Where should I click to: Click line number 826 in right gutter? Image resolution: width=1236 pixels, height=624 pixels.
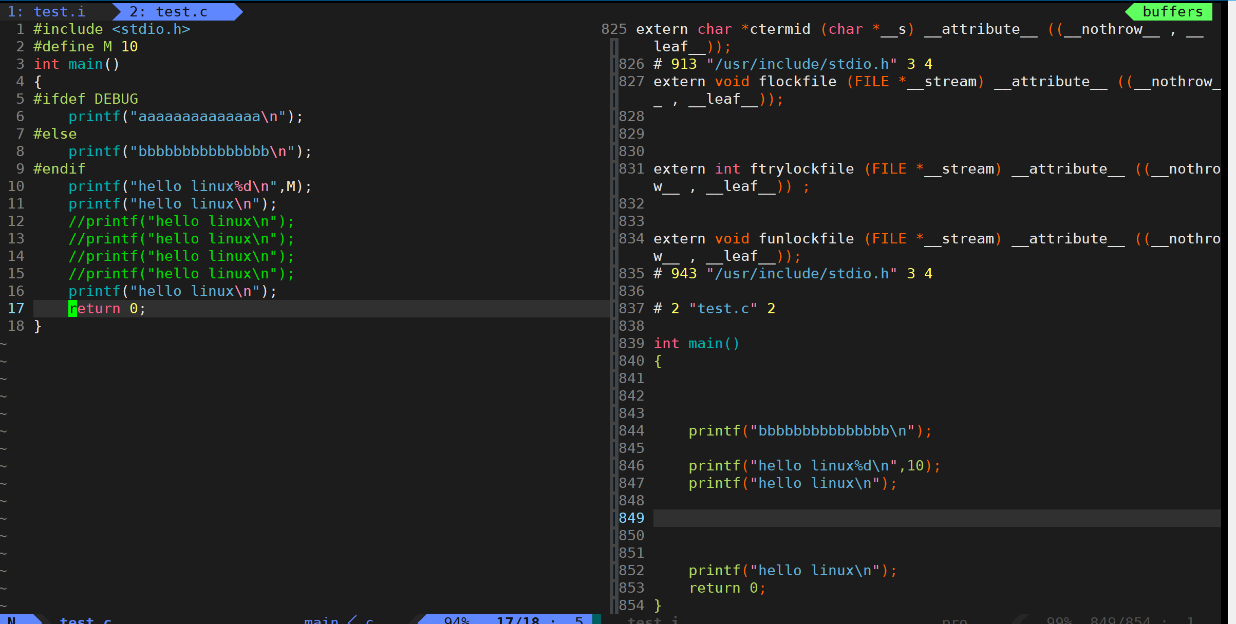pyautogui.click(x=631, y=64)
